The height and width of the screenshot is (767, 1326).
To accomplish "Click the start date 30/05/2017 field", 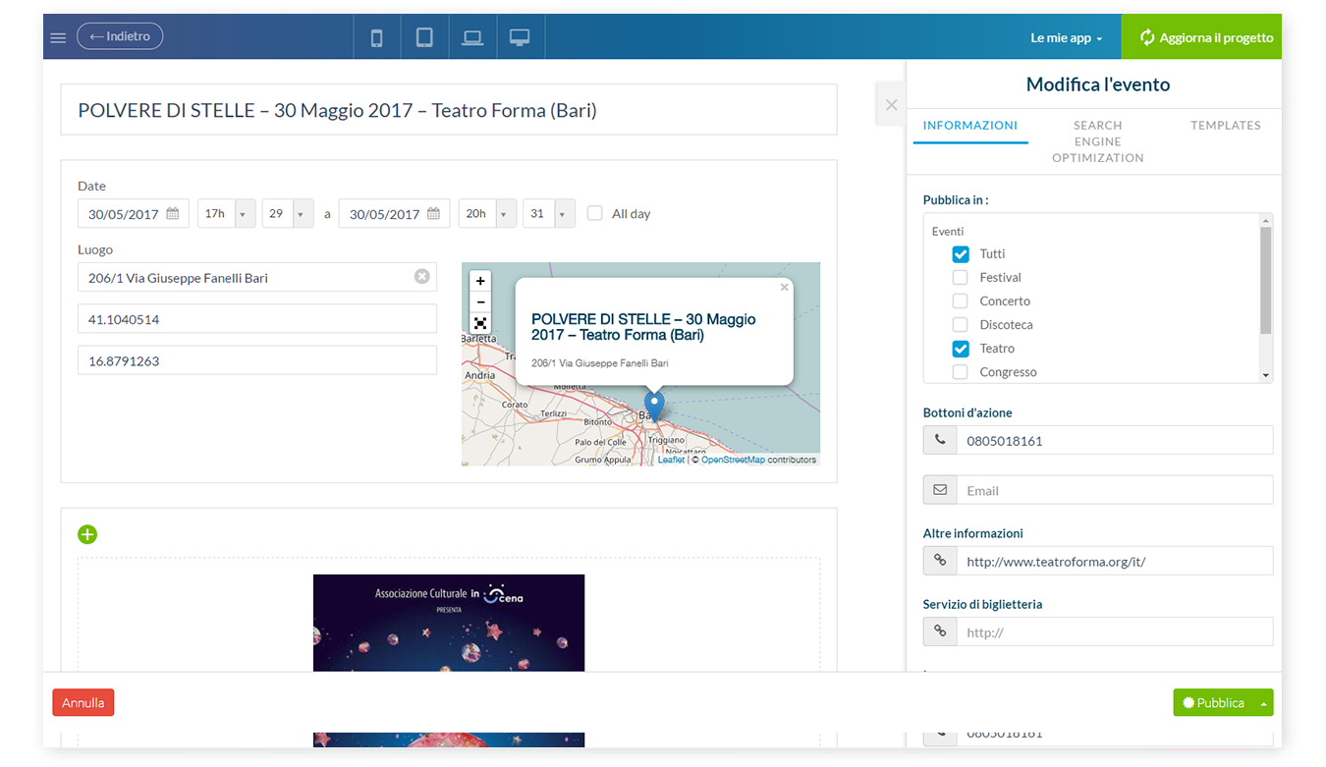I will click(x=134, y=213).
